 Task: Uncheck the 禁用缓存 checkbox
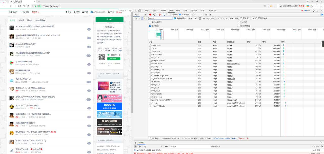coord(180,15)
